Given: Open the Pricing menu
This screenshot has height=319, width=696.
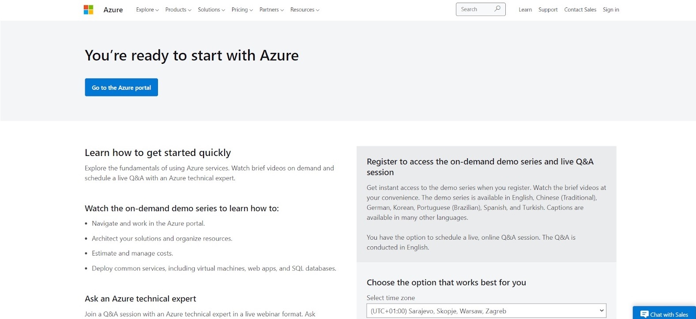Looking at the screenshot, I should pos(242,10).
